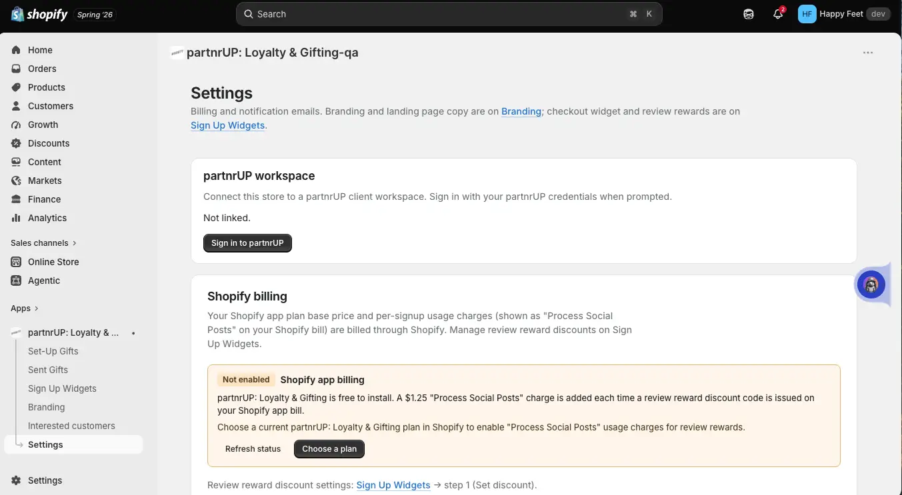Viewport: 902px width, 495px height.
Task: Click Sign in to partnrUP button
Action: (x=247, y=243)
